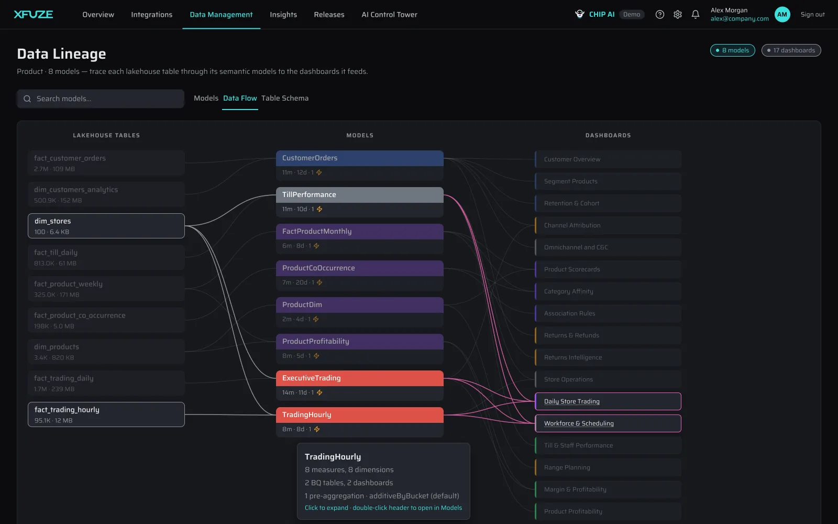The width and height of the screenshot is (838, 524).
Task: Click the search magnifier icon
Action: [27, 99]
